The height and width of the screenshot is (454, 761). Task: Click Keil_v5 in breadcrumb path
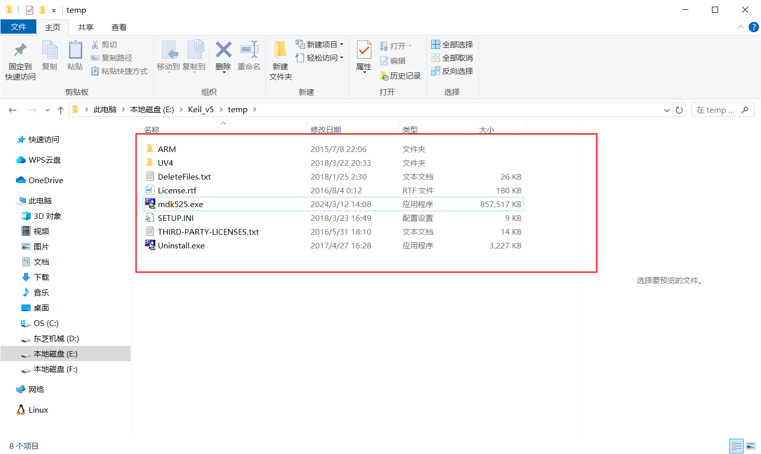[201, 110]
